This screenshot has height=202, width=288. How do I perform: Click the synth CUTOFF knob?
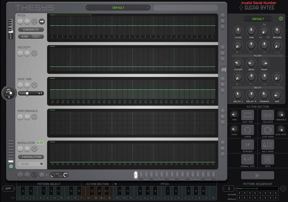point(238,63)
